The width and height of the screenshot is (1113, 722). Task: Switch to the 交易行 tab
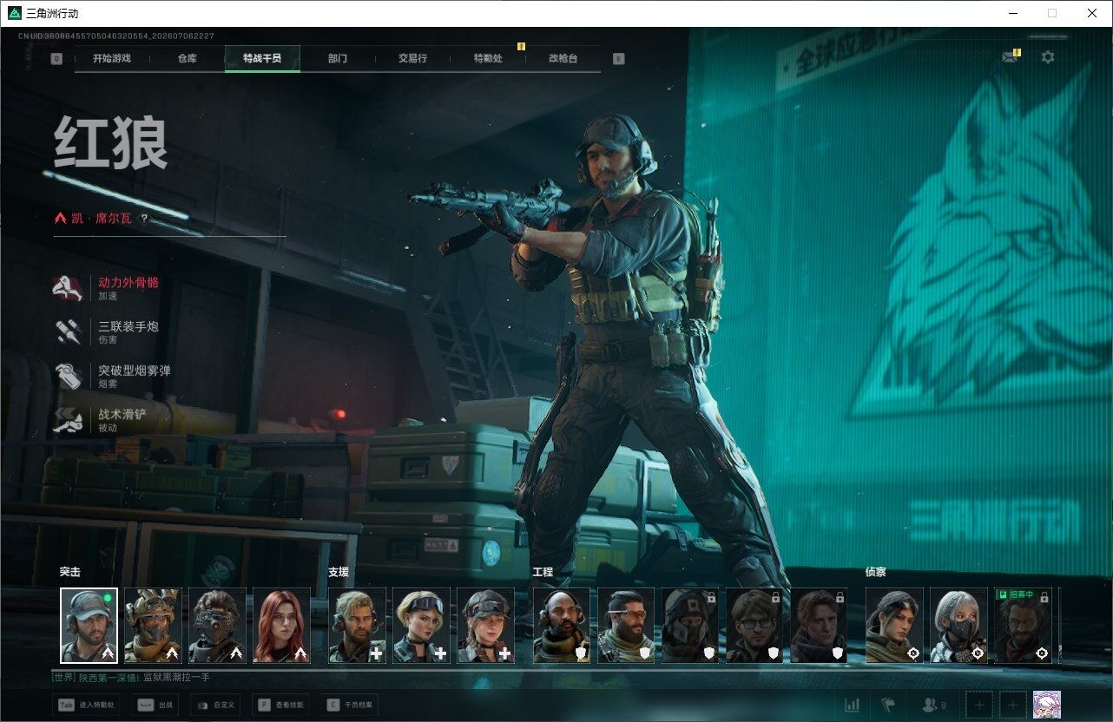[x=412, y=58]
